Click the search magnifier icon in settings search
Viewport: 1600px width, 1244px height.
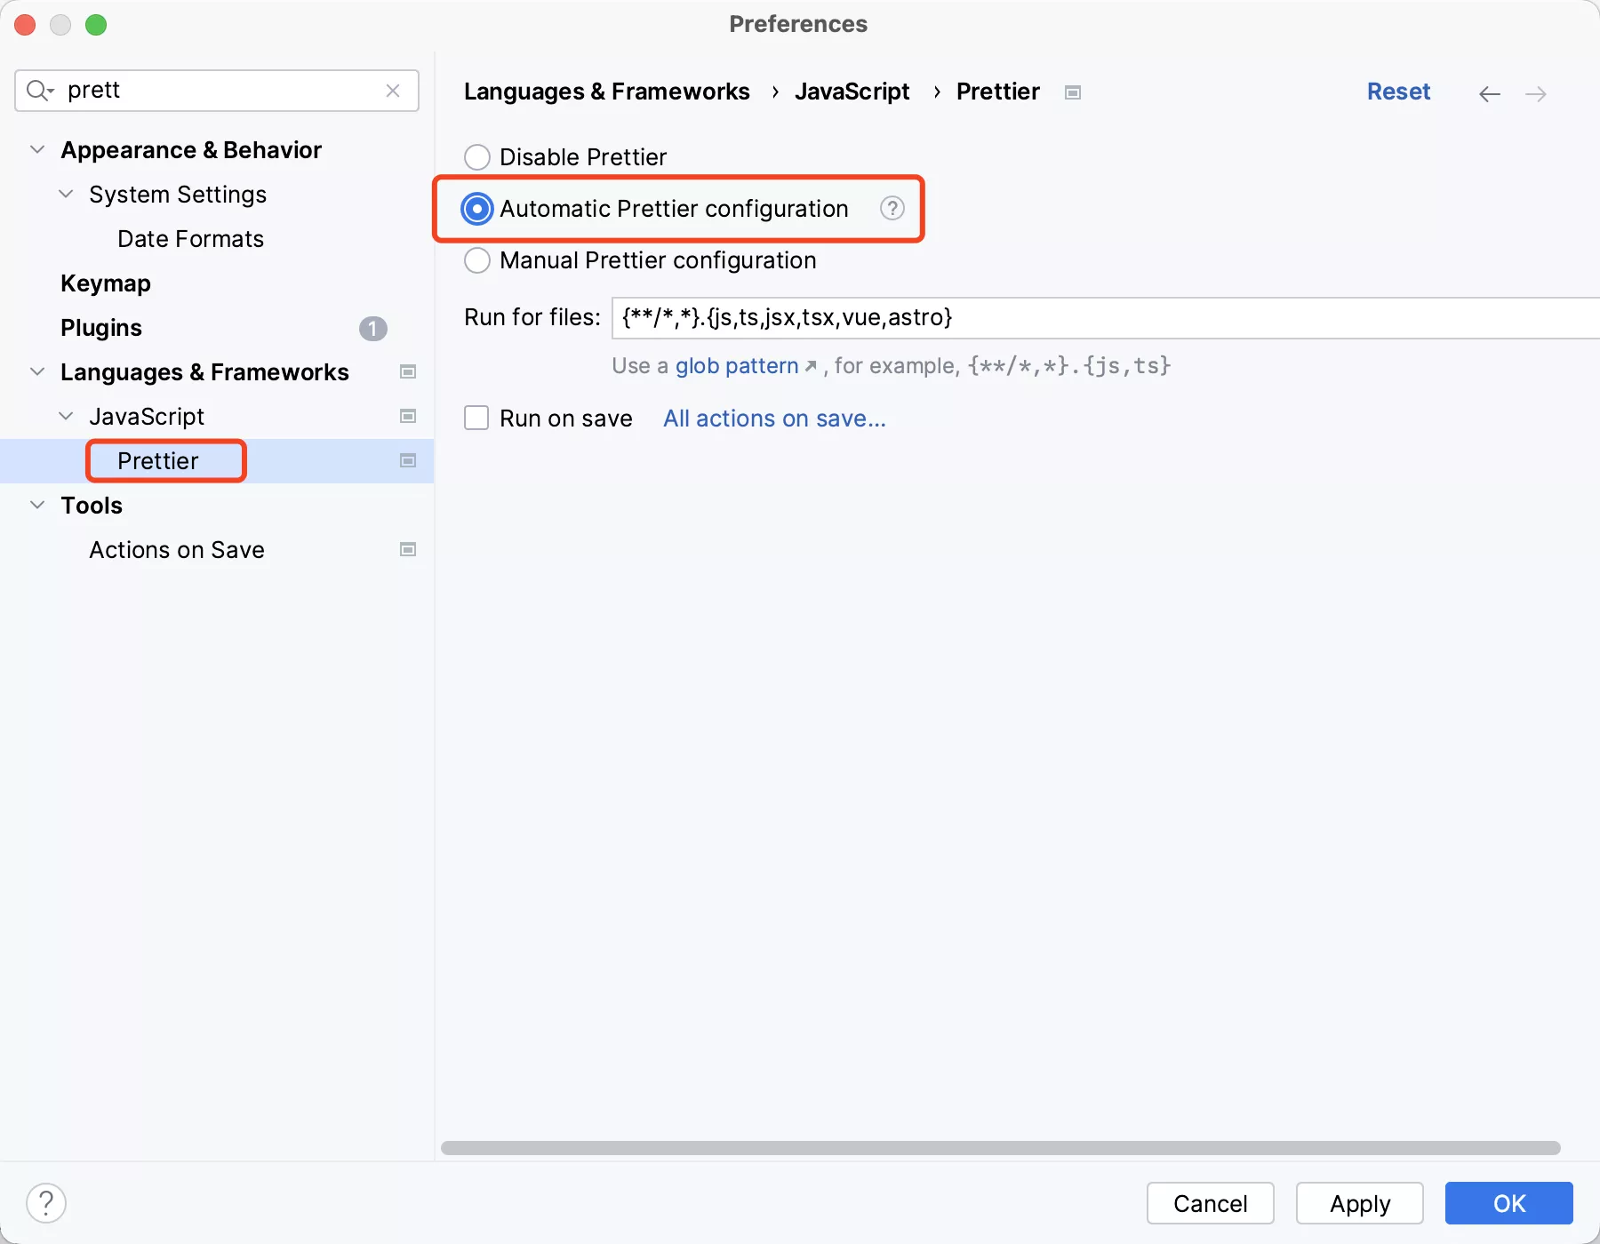click(40, 91)
